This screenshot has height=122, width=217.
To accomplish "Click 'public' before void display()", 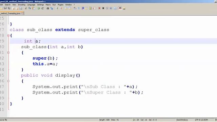I will [29, 75].
